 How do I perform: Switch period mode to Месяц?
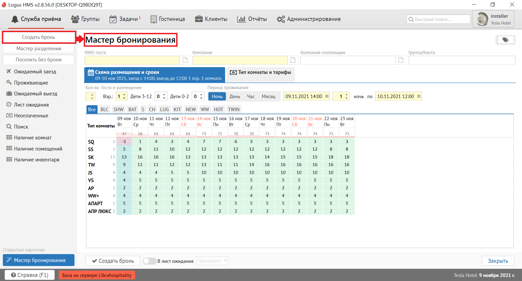[268, 96]
